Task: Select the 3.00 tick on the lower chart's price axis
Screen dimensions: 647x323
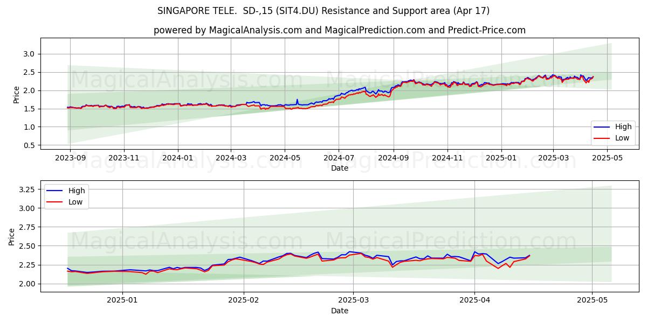Action: point(27,208)
